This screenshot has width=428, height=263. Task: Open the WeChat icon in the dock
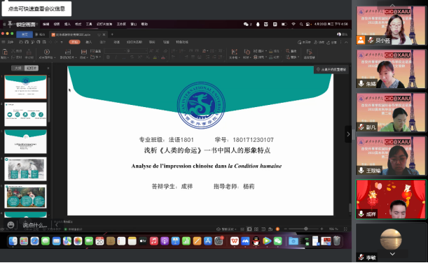(x=278, y=241)
